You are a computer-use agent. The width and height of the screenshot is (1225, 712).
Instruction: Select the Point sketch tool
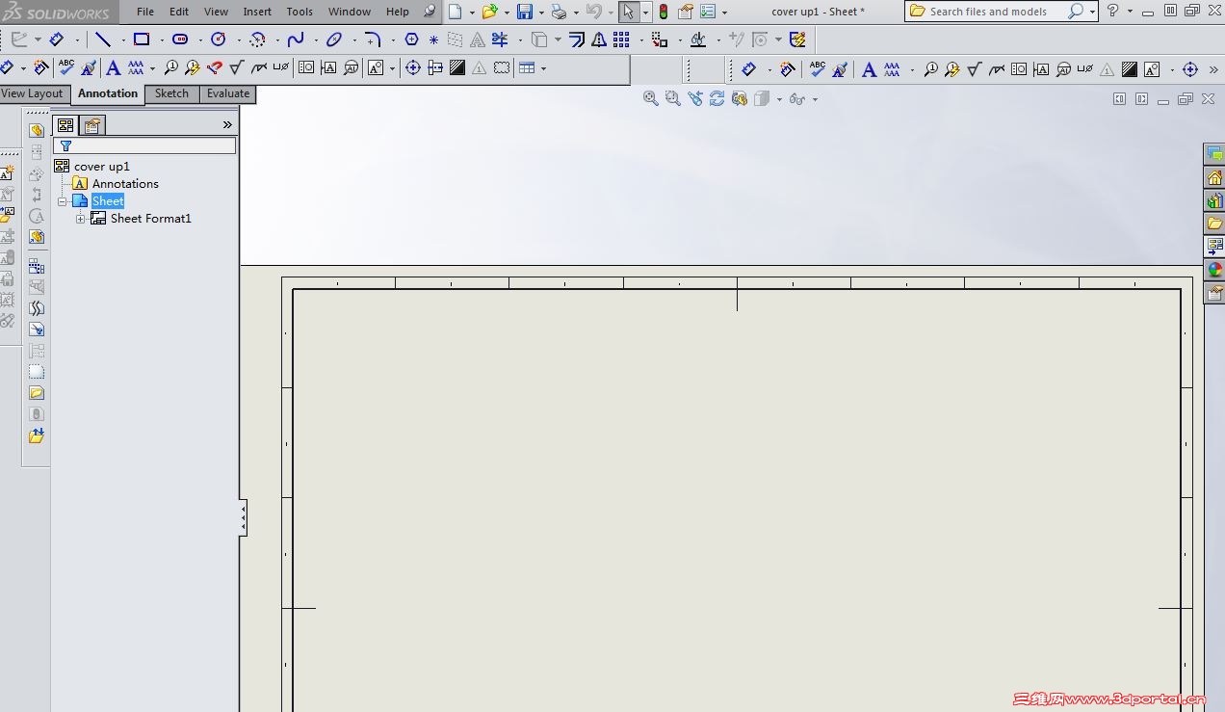(433, 40)
